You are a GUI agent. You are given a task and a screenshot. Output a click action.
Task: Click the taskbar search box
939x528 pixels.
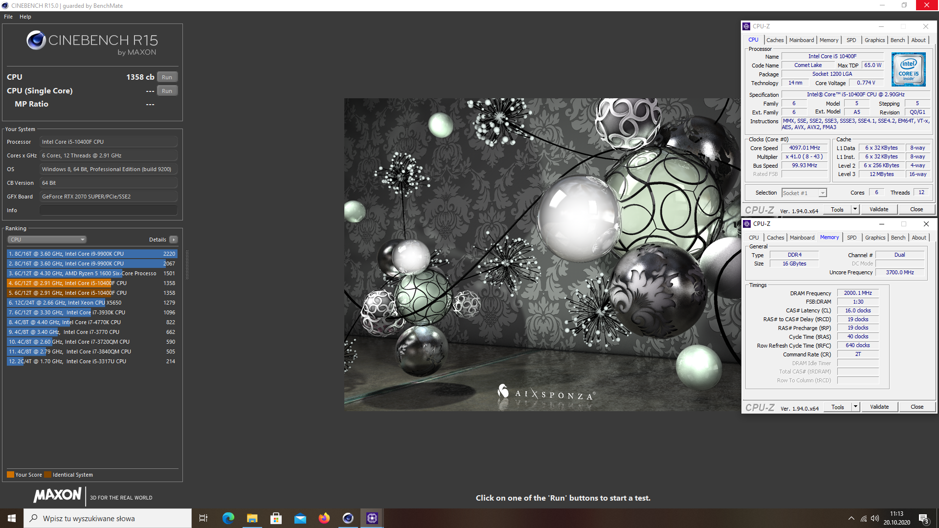(x=108, y=518)
